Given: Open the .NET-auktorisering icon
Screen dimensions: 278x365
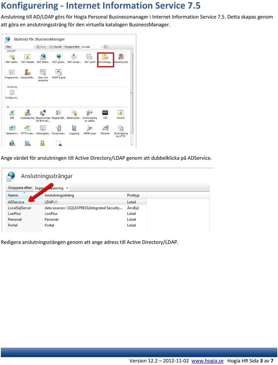Looking at the screenshot, I should coord(12,58).
